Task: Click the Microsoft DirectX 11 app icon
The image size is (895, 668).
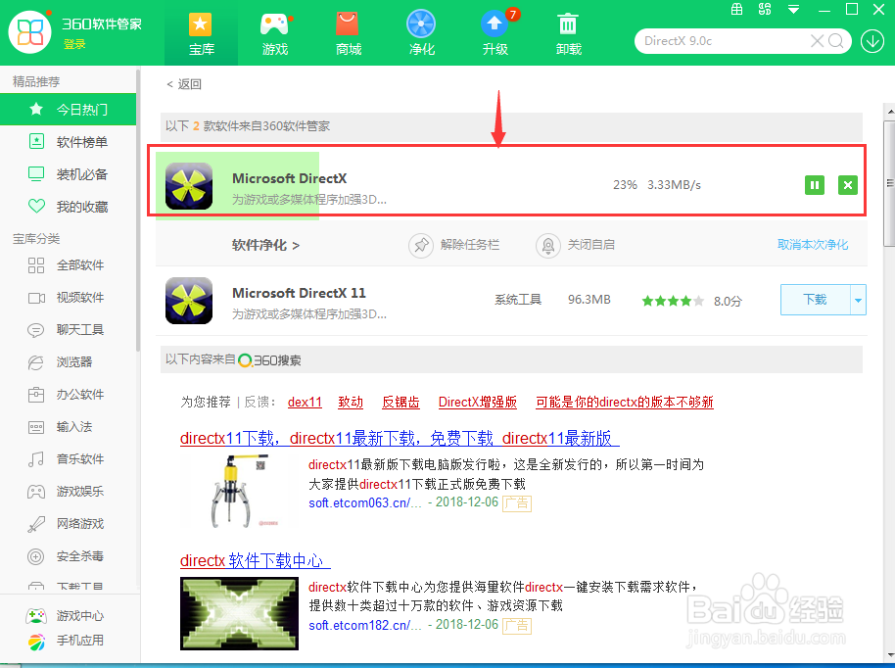Action: pos(189,301)
